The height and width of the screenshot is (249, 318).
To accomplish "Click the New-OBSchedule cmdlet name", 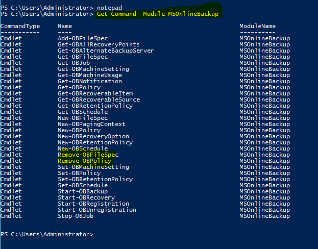I will (83, 148).
